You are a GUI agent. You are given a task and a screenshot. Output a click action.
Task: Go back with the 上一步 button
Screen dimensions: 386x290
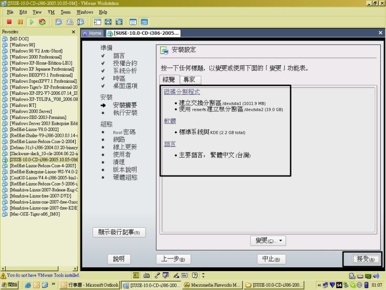tap(173, 259)
